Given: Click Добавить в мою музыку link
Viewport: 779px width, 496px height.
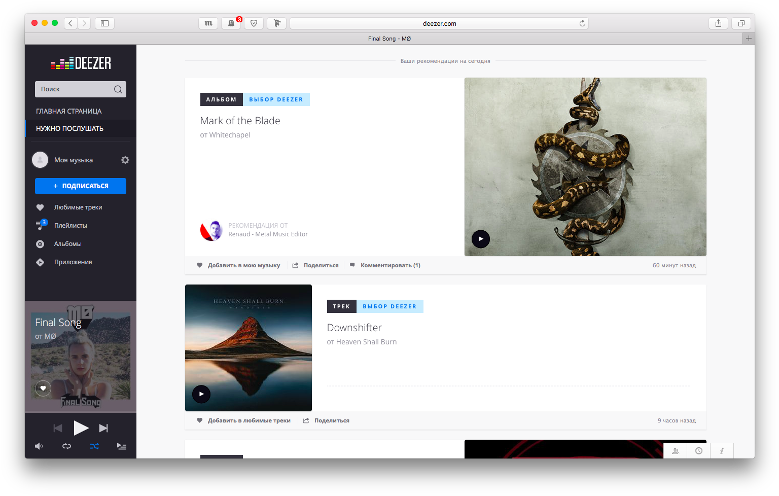Looking at the screenshot, I should 243,265.
